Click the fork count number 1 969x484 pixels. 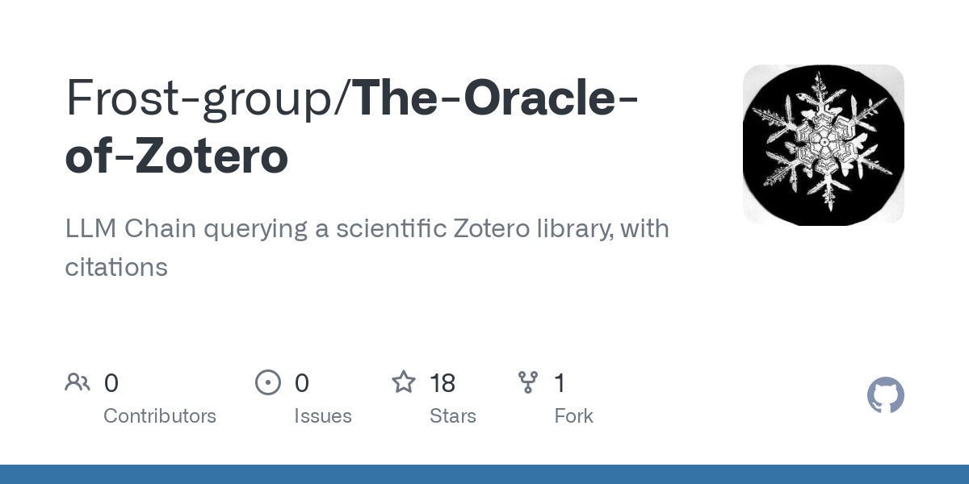(x=560, y=383)
